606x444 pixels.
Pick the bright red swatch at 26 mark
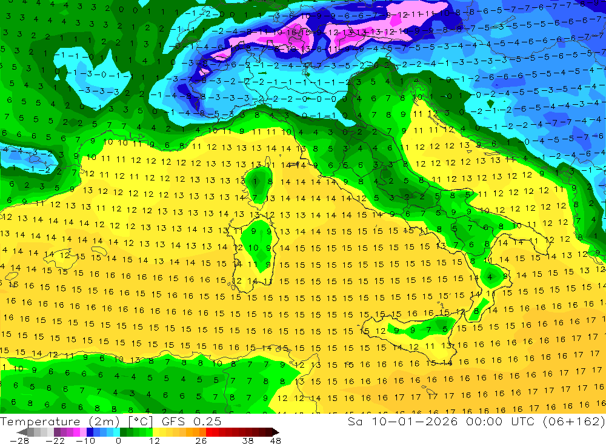pos(209,432)
